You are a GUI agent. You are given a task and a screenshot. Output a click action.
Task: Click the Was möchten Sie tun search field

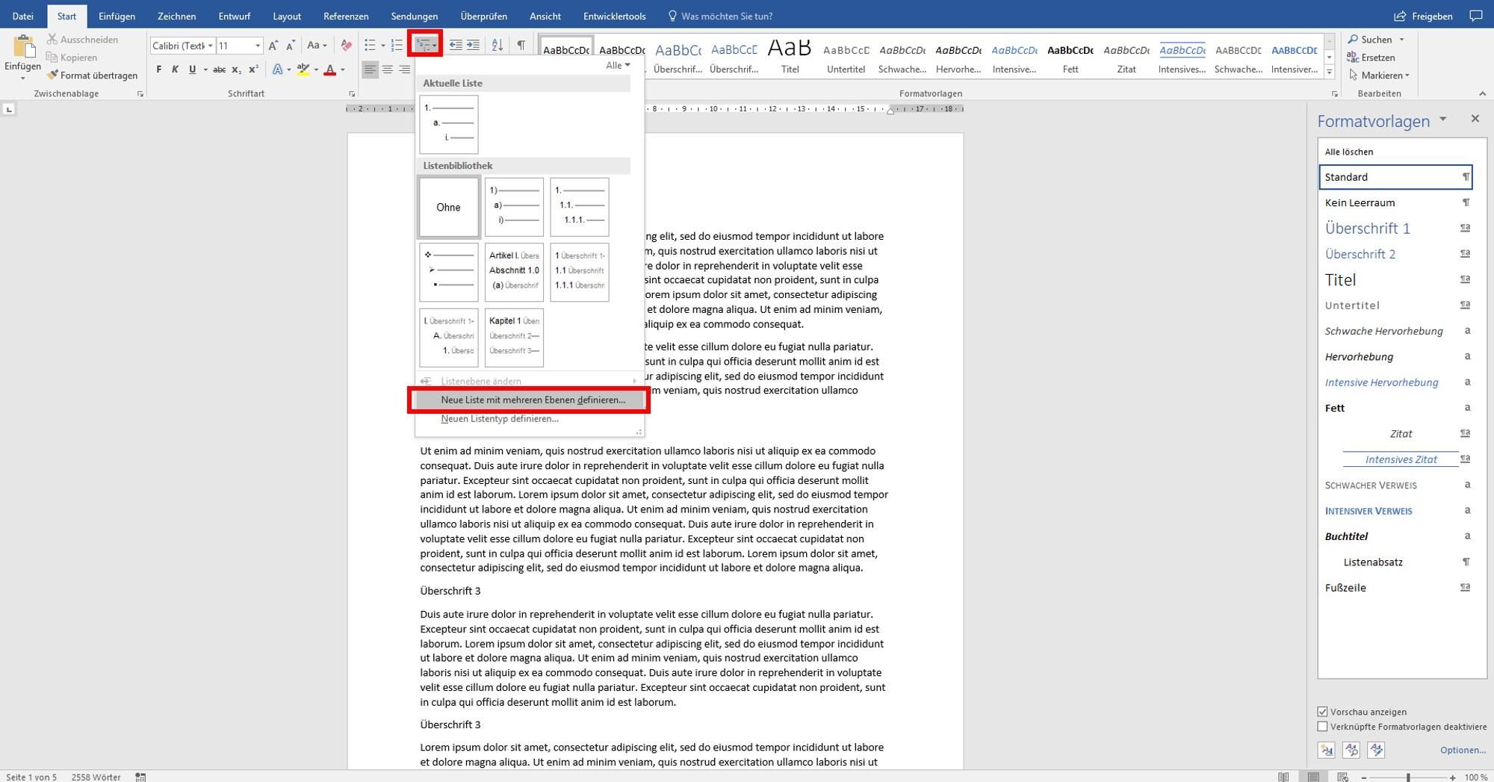point(720,16)
